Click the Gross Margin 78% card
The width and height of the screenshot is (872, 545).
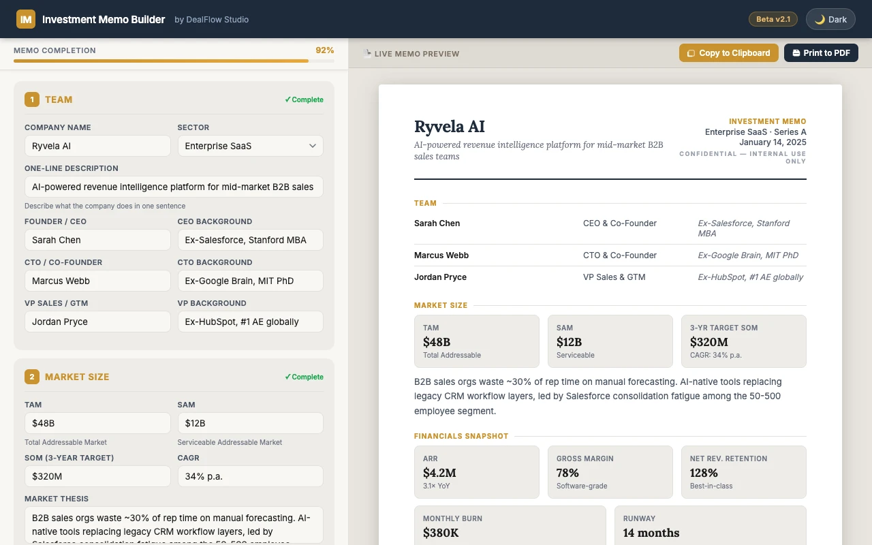pyautogui.click(x=610, y=472)
